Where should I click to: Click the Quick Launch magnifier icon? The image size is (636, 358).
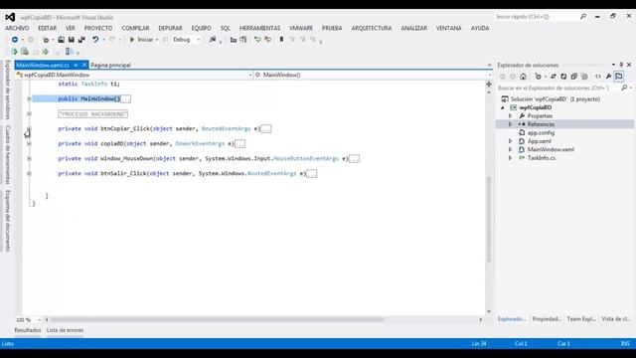[583, 17]
